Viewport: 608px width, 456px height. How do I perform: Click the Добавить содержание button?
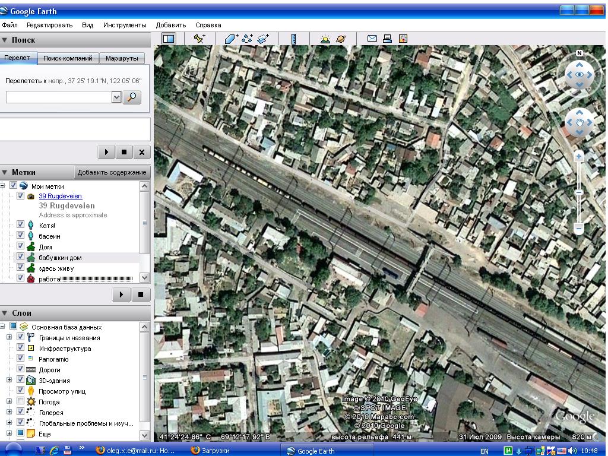pos(112,172)
